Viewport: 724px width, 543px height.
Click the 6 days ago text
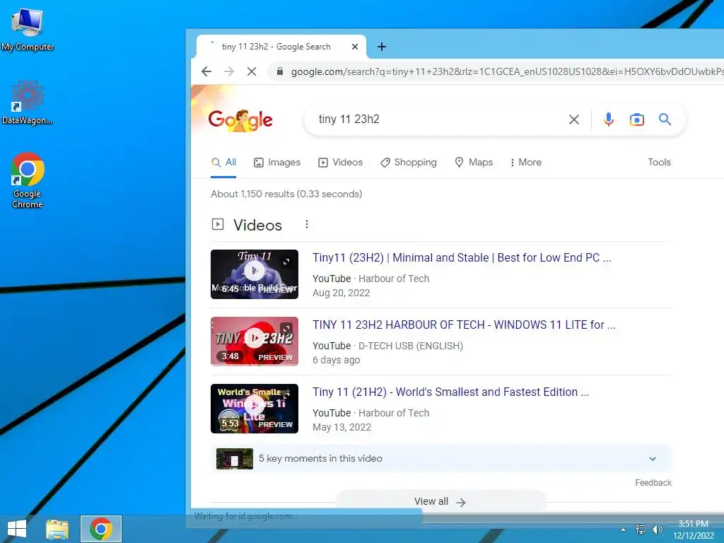[x=336, y=360]
